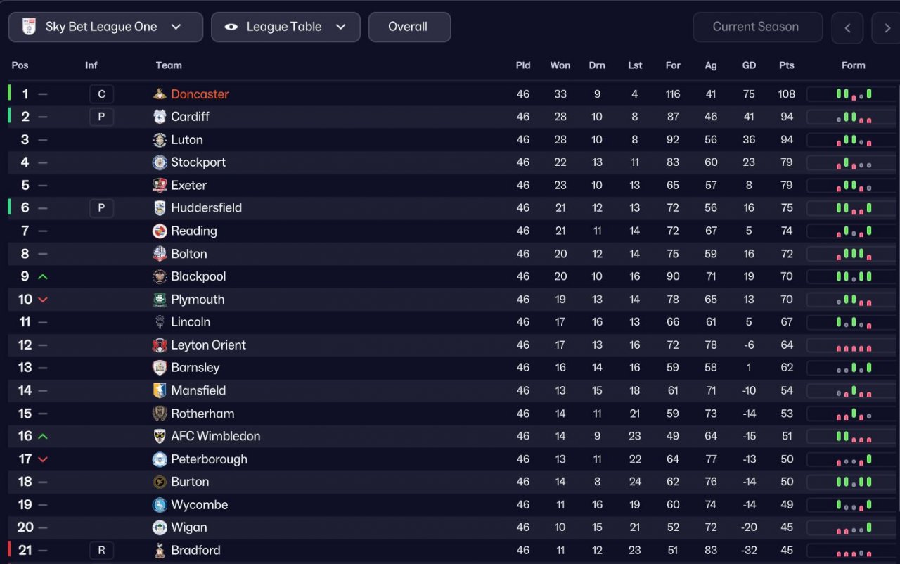This screenshot has height=564, width=900.
Task: Sort table by Pts column header
Action: (786, 65)
